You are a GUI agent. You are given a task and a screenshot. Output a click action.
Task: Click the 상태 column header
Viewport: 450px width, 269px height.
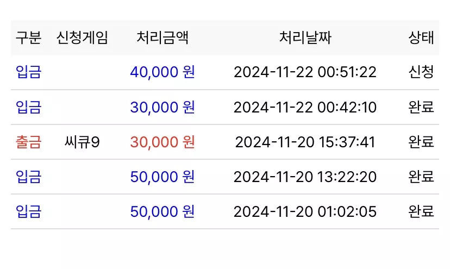pos(421,37)
